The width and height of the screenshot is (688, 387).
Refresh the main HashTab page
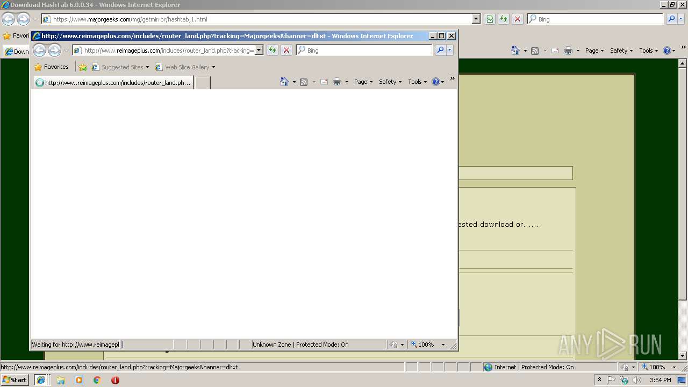(504, 19)
